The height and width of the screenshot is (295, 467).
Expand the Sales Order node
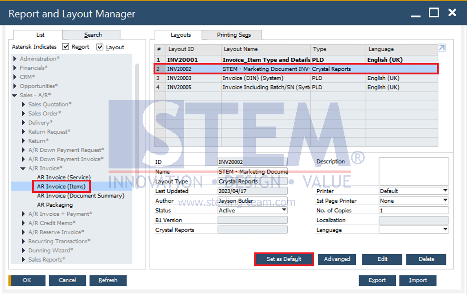24,114
